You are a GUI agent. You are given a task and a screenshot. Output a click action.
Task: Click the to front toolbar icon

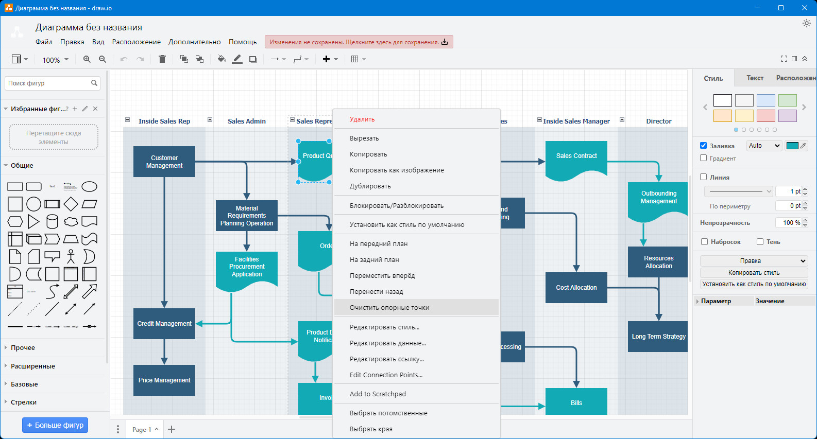184,59
